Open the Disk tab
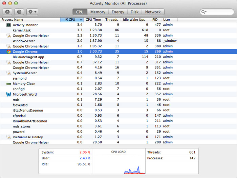237x178 pixels. click(134, 12)
